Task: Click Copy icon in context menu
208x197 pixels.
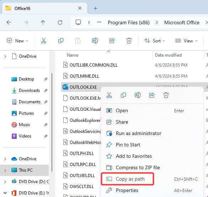Action: pos(123,95)
